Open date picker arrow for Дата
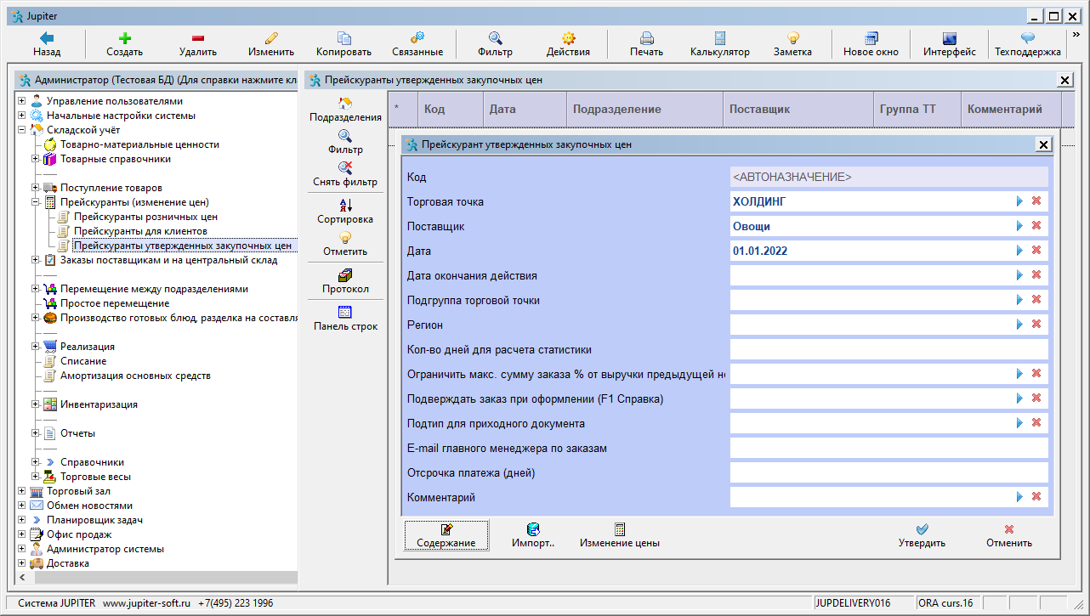This screenshot has height=616, width=1090. (x=1019, y=251)
